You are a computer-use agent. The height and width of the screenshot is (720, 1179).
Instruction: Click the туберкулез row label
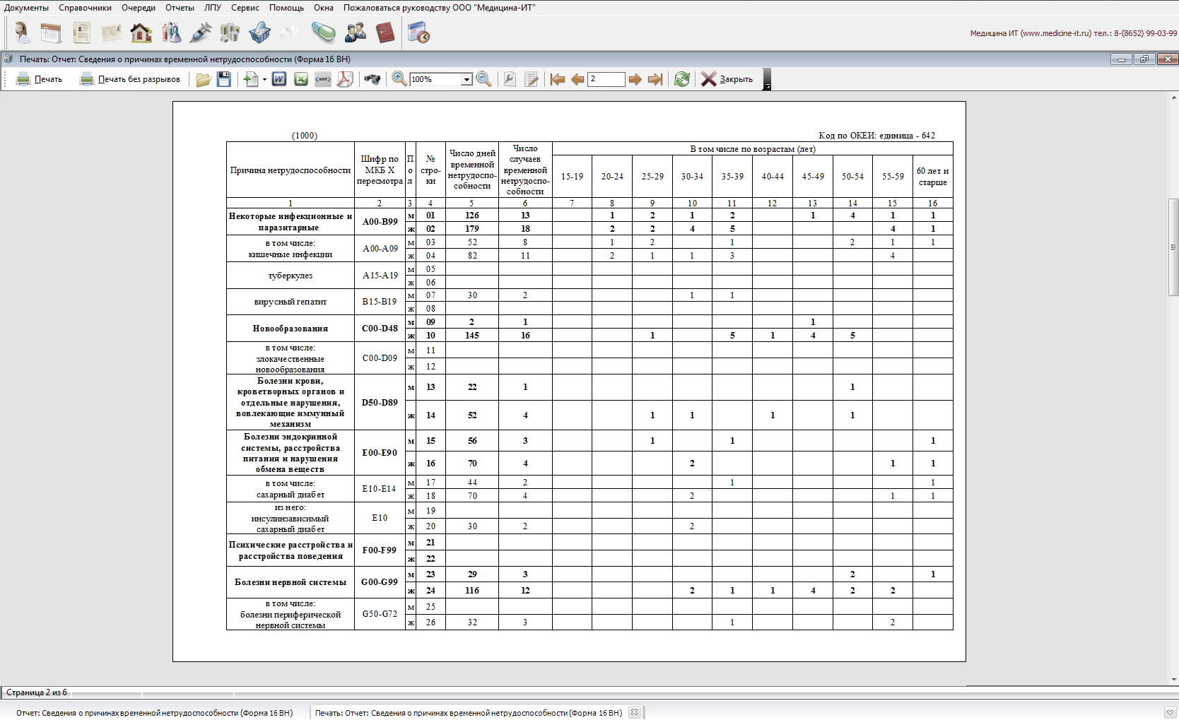coord(291,276)
